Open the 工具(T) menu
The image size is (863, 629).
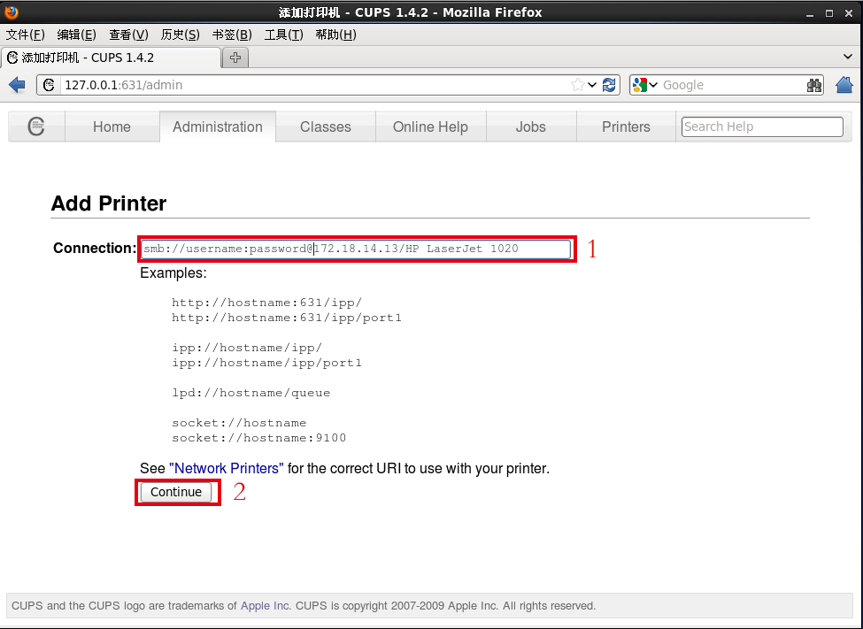[283, 35]
